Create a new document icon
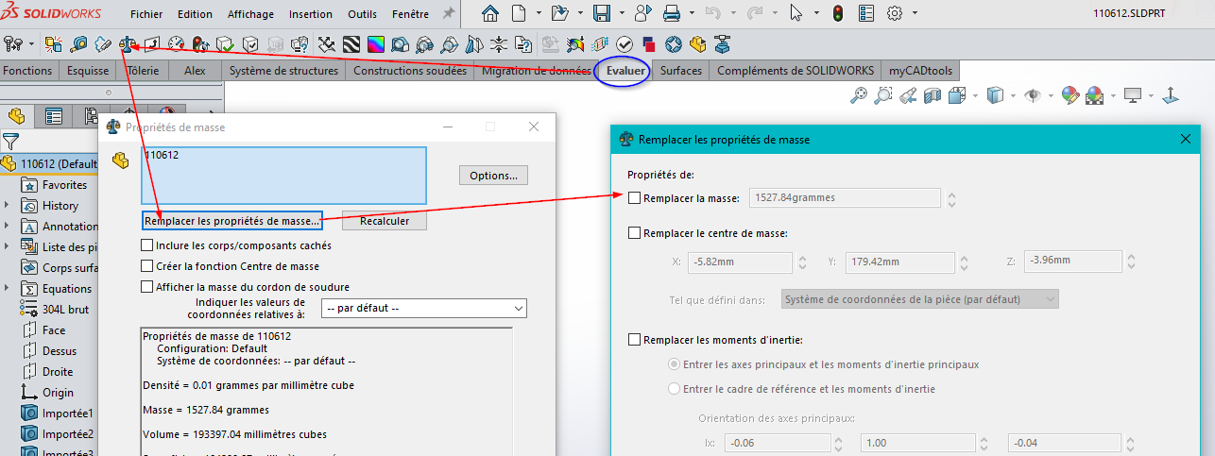The height and width of the screenshot is (456, 1215). (519, 13)
